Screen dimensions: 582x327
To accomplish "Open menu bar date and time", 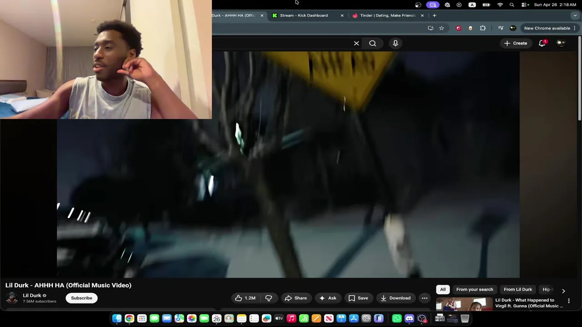I will click(555, 5).
